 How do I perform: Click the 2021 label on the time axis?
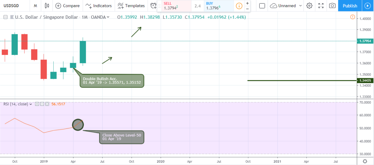(x=278, y=161)
